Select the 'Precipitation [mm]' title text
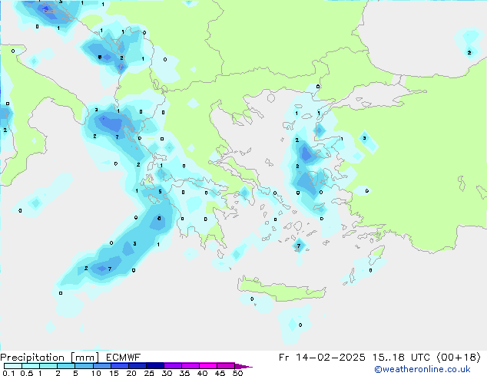 (x=50, y=358)
